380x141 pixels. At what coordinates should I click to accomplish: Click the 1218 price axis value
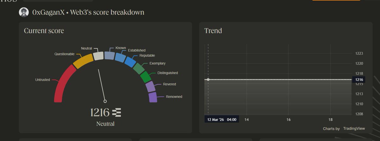point(359,74)
